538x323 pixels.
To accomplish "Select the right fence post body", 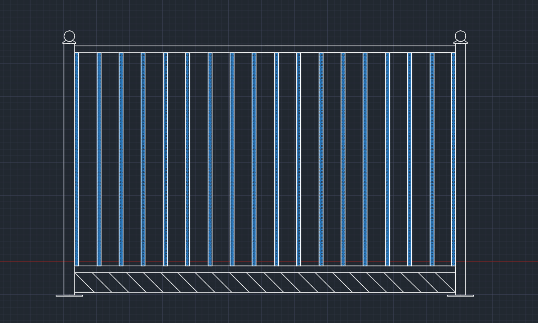I will (460, 169).
